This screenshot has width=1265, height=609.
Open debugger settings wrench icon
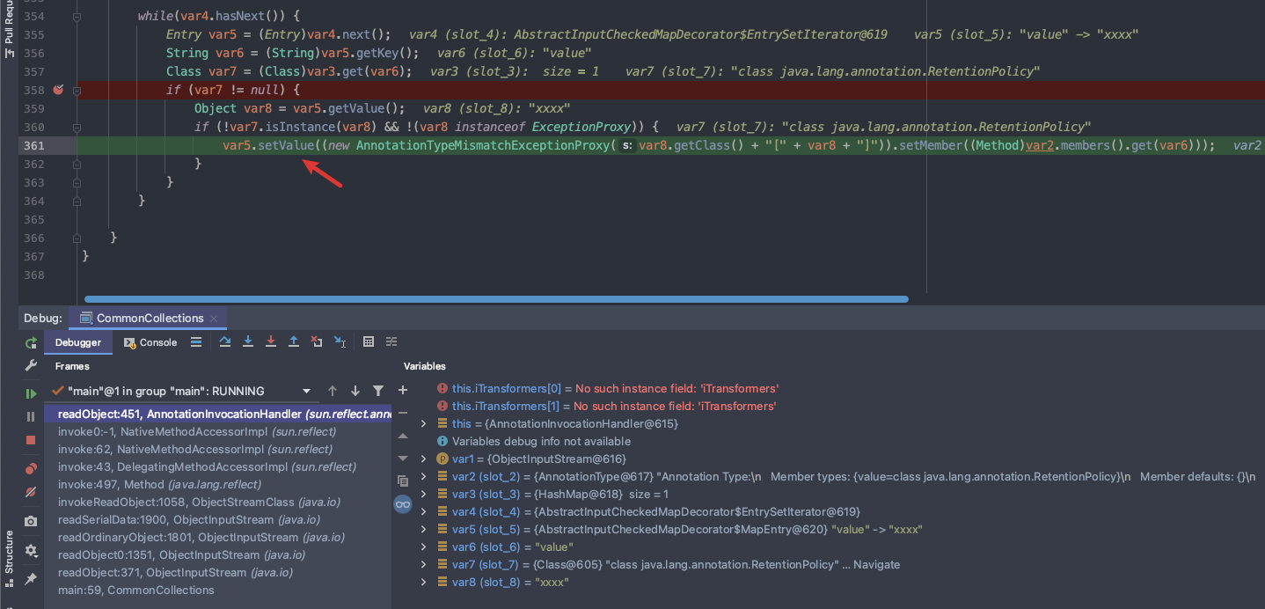point(31,365)
